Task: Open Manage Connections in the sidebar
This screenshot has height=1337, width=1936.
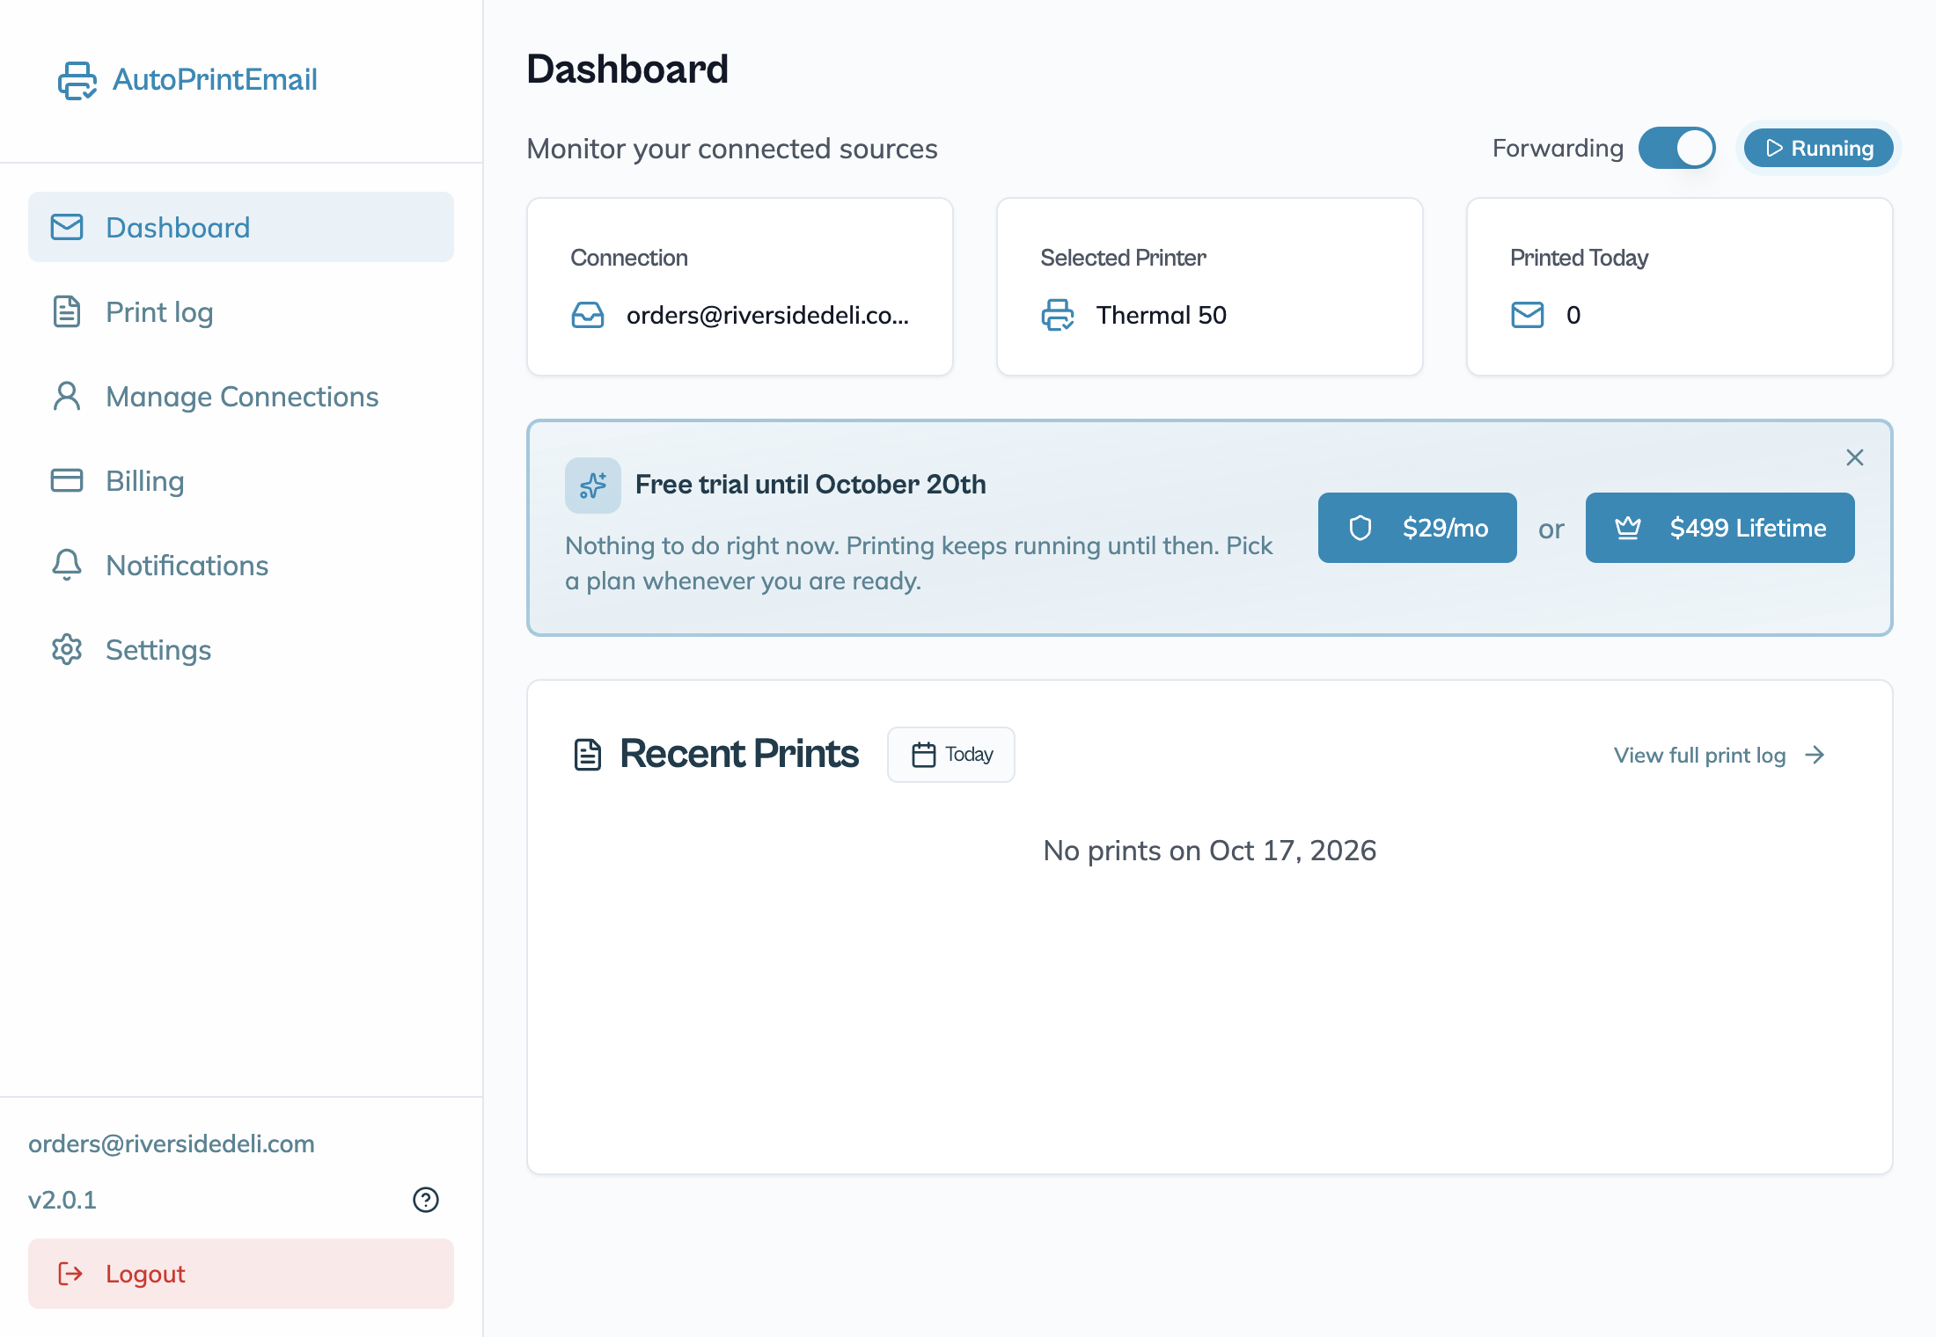Action: (x=241, y=396)
